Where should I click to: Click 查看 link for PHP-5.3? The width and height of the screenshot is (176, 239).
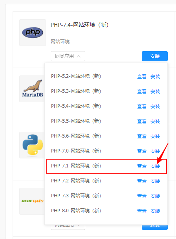pyautogui.click(x=142, y=91)
